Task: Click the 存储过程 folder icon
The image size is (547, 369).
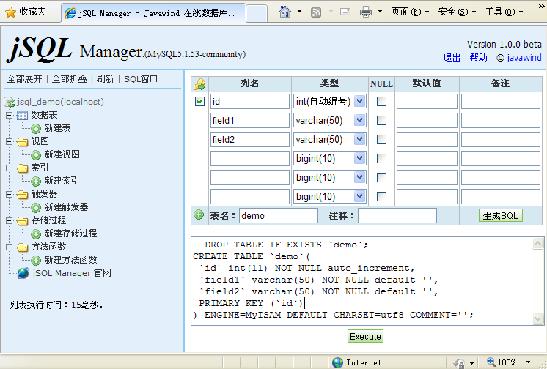Action: pyautogui.click(x=22, y=220)
